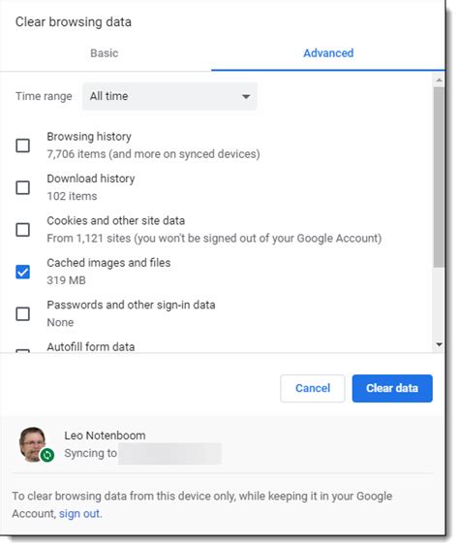Viewport: 459px width, 549px height.
Task: Uncheck Cached images and files
Action: pos(22,272)
